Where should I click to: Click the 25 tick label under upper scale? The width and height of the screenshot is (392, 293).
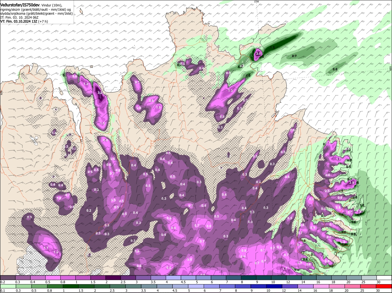pyautogui.click(x=363, y=282)
